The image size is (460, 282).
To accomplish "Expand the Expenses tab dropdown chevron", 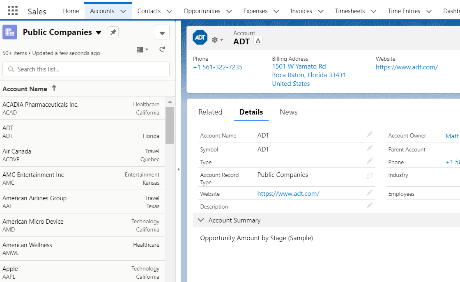I will pos(276,11).
